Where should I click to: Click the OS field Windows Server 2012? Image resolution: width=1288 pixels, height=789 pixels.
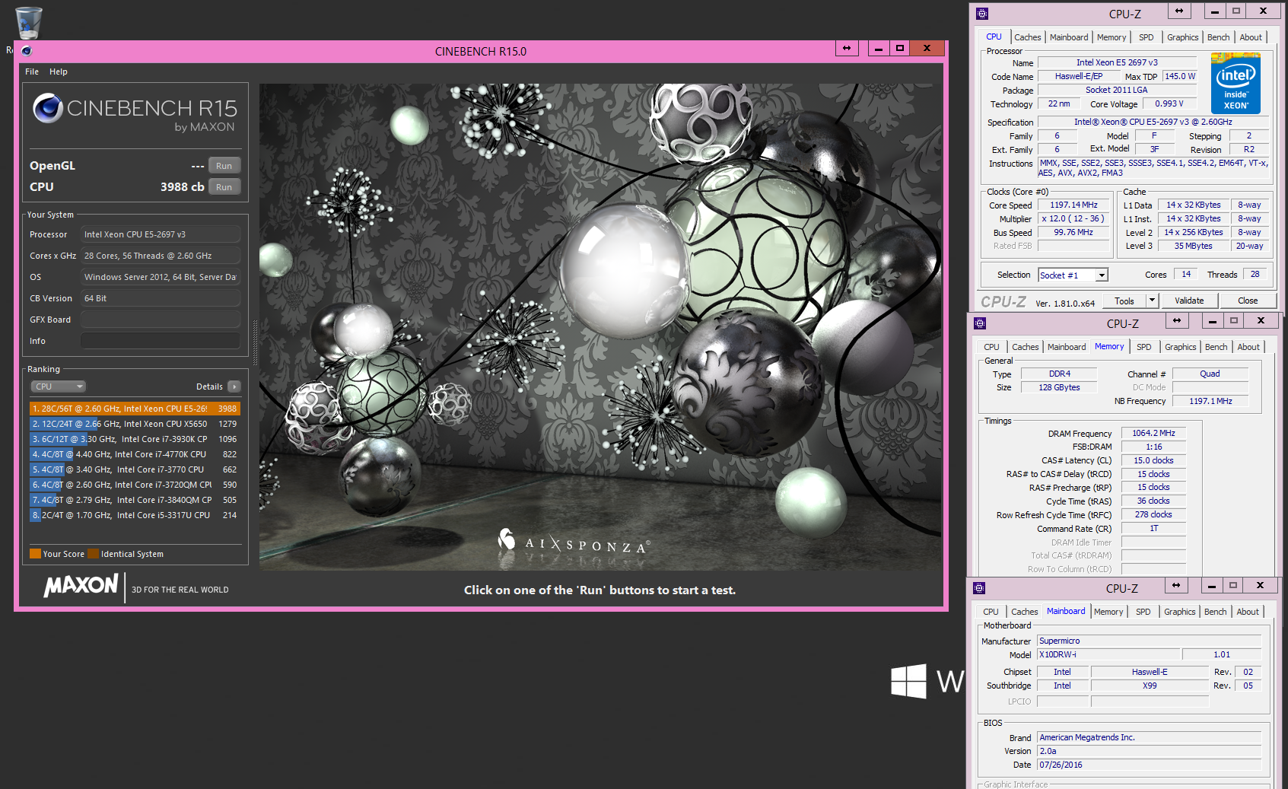[x=161, y=277]
